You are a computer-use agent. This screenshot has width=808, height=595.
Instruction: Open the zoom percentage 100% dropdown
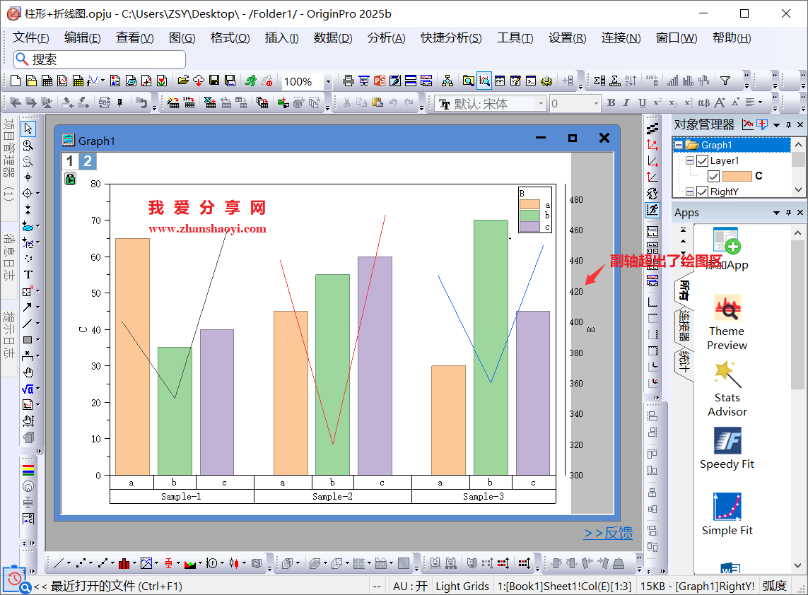pyautogui.click(x=328, y=82)
